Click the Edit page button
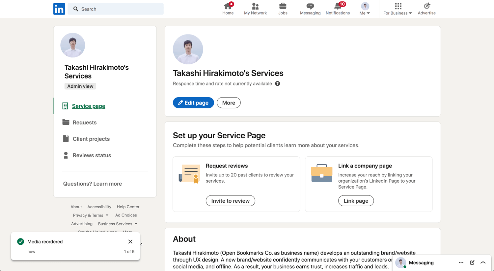The height and width of the screenshot is (271, 494). pyautogui.click(x=193, y=103)
